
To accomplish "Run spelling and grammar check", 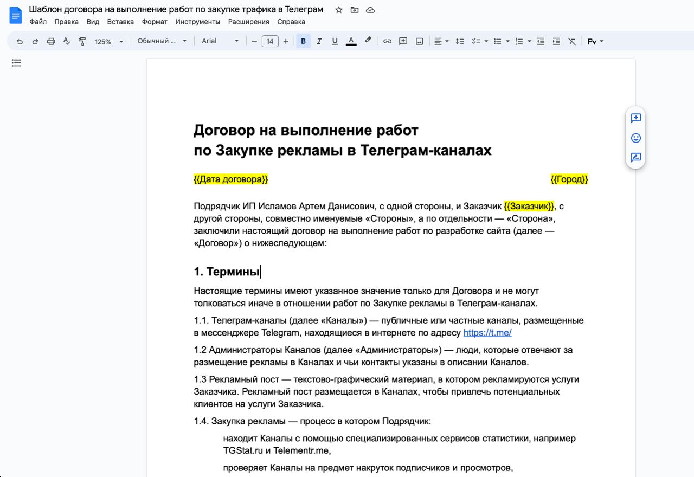I will (x=67, y=41).
